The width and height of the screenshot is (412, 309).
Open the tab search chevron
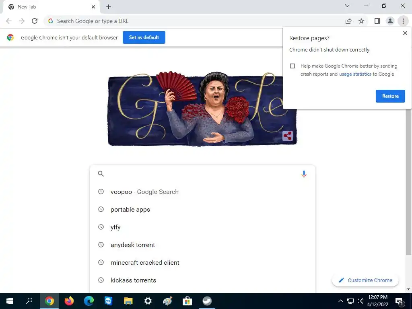[x=347, y=6]
